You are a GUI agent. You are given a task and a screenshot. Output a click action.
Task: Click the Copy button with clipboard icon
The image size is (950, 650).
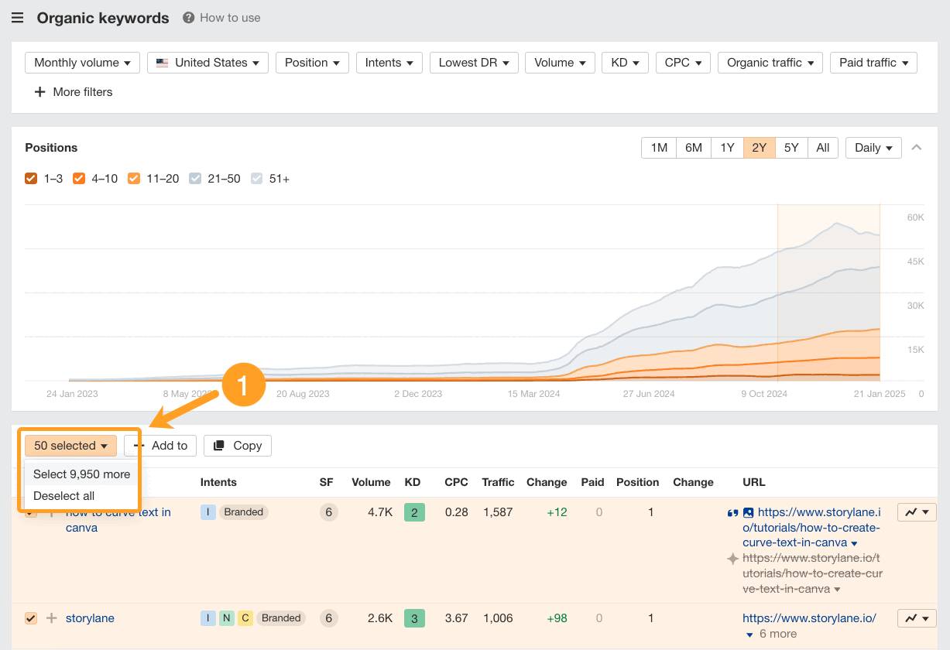point(238,446)
